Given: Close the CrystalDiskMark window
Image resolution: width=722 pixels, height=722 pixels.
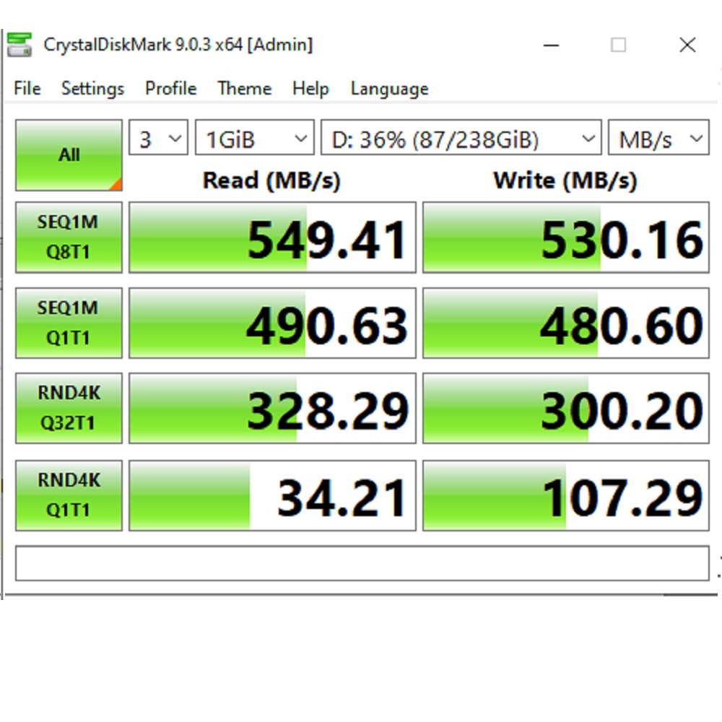Looking at the screenshot, I should tap(687, 45).
